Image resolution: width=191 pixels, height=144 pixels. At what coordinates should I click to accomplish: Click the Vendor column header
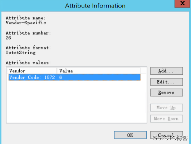(32, 71)
